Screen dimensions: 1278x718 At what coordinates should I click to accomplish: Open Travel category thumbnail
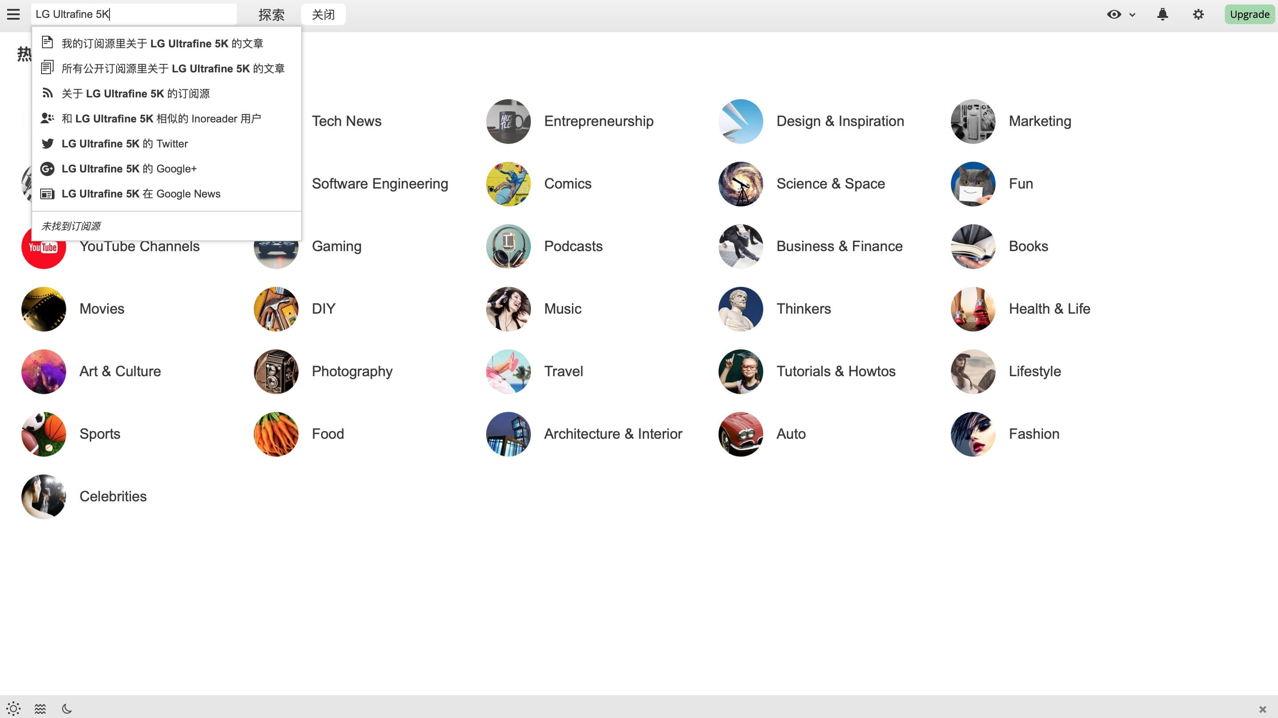[x=508, y=372]
